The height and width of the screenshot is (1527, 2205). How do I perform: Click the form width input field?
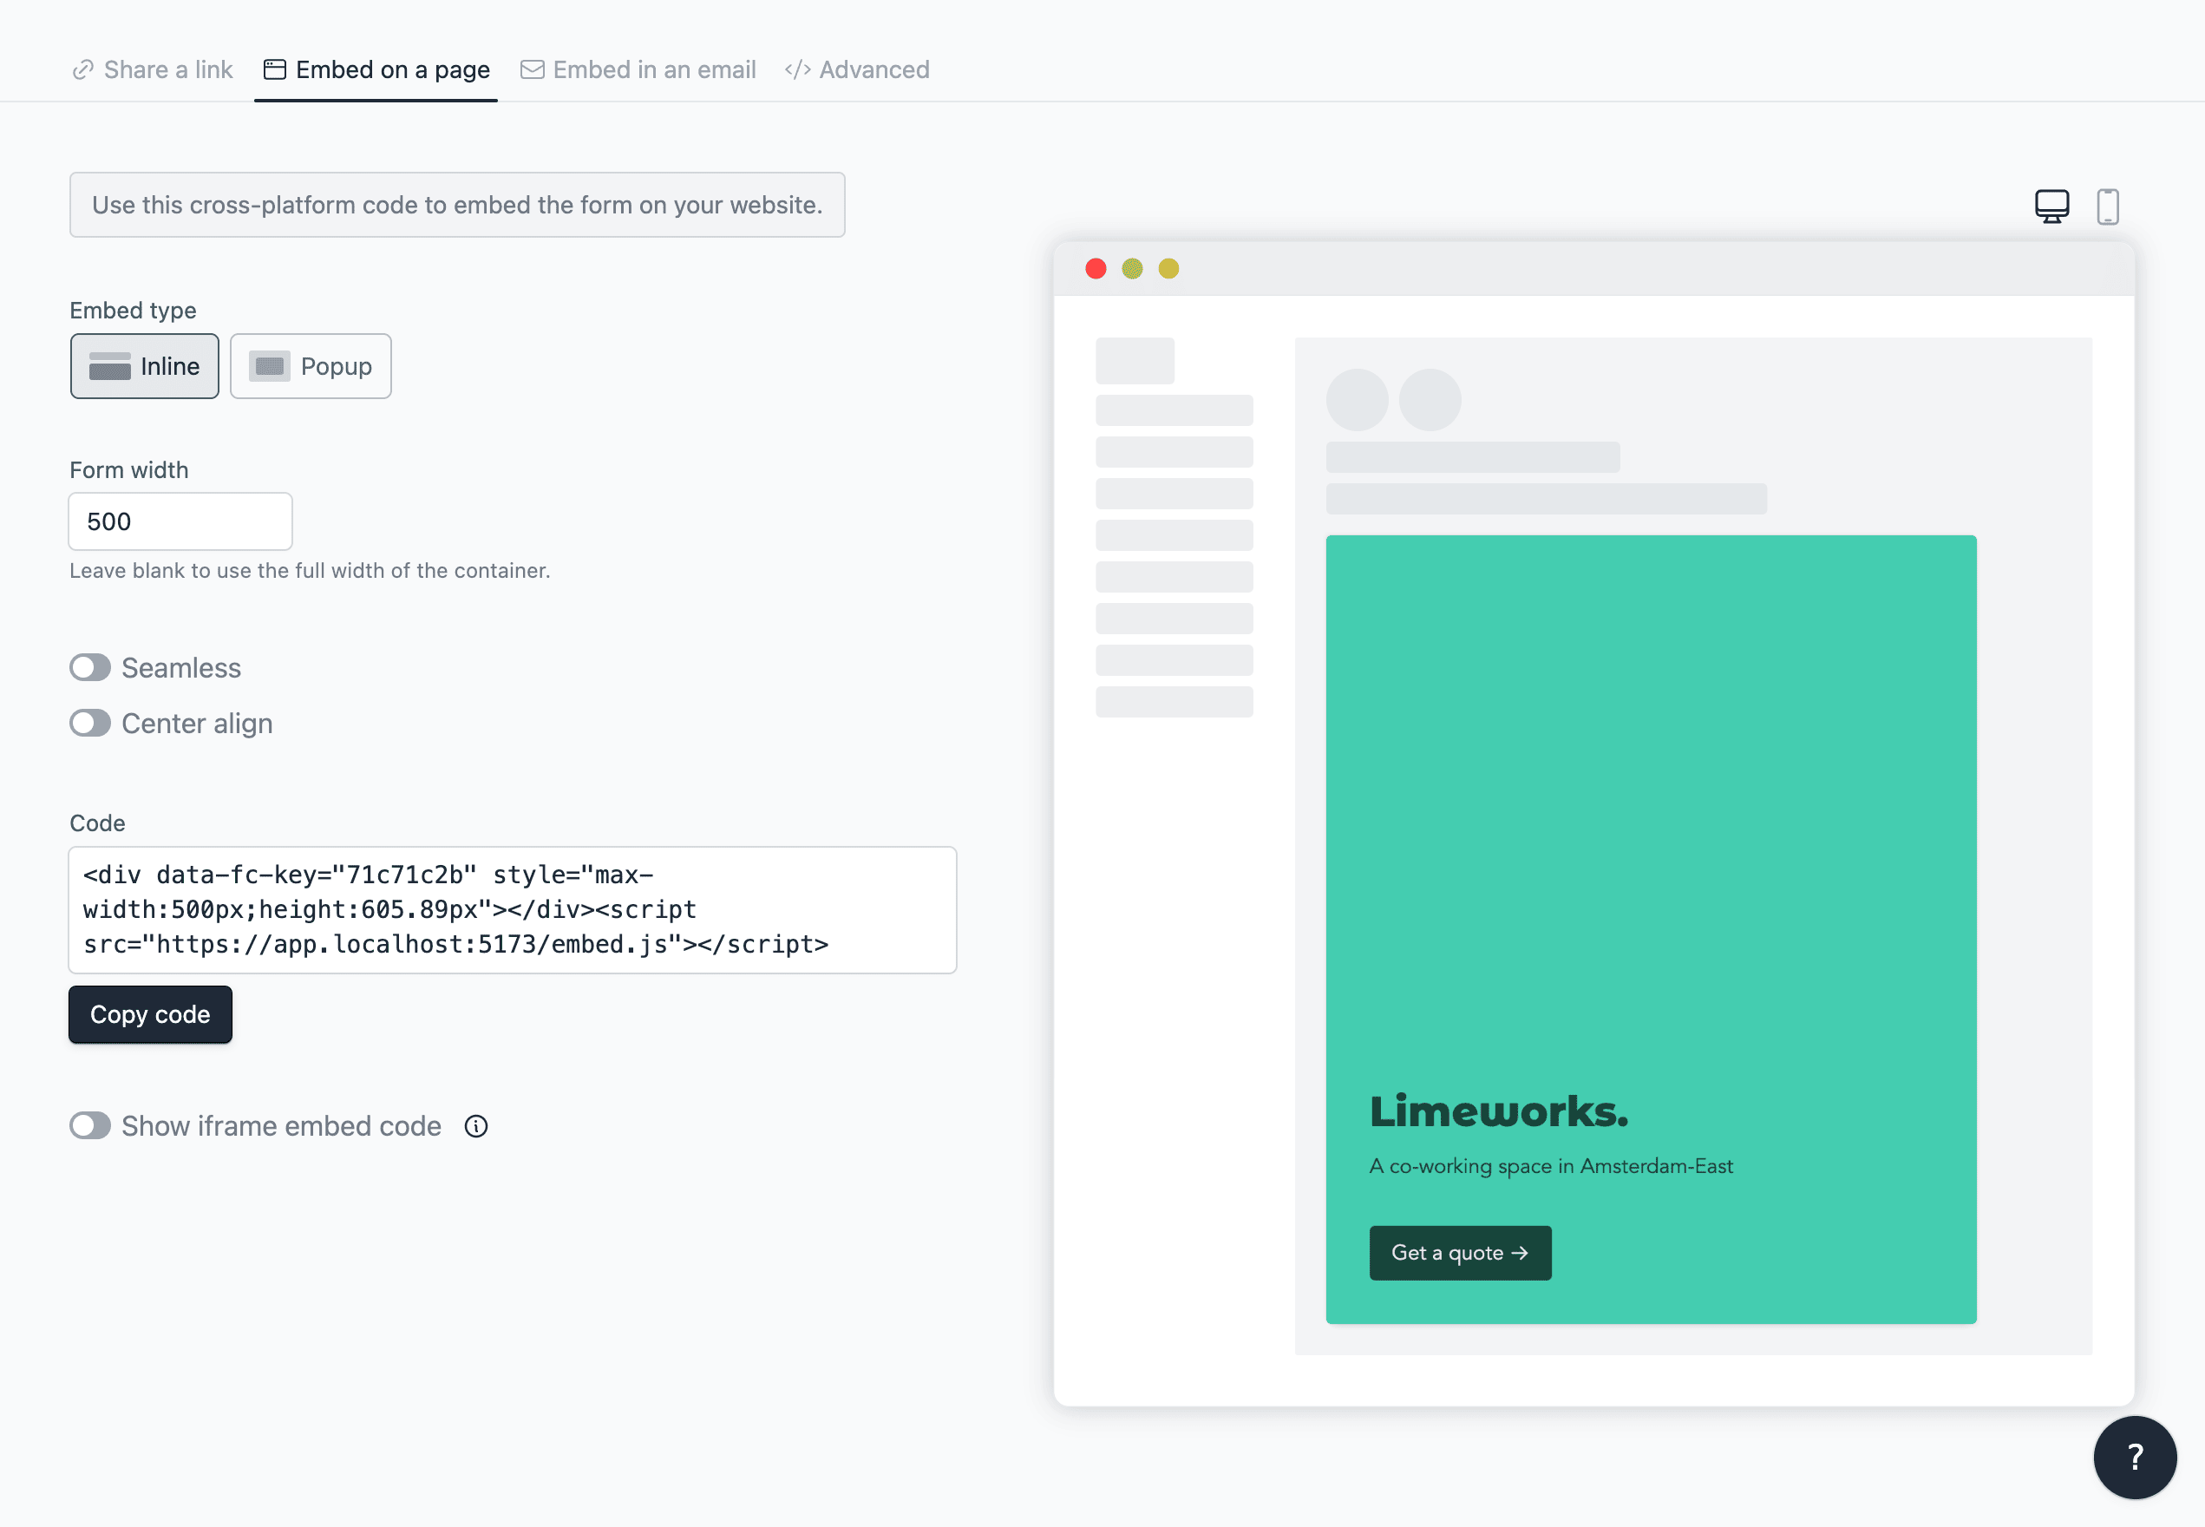click(181, 521)
